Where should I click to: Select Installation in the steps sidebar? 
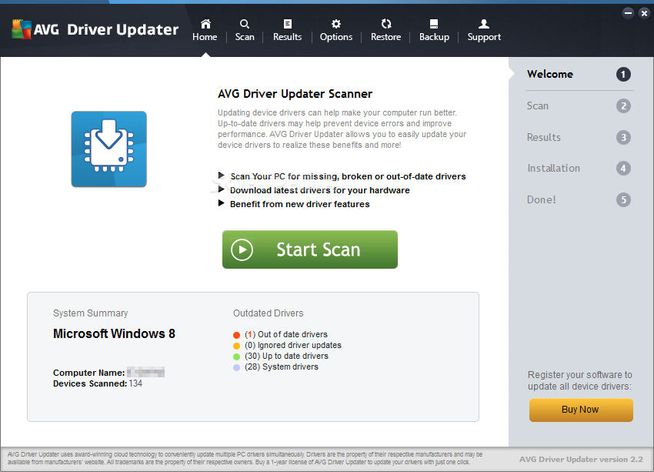[553, 168]
